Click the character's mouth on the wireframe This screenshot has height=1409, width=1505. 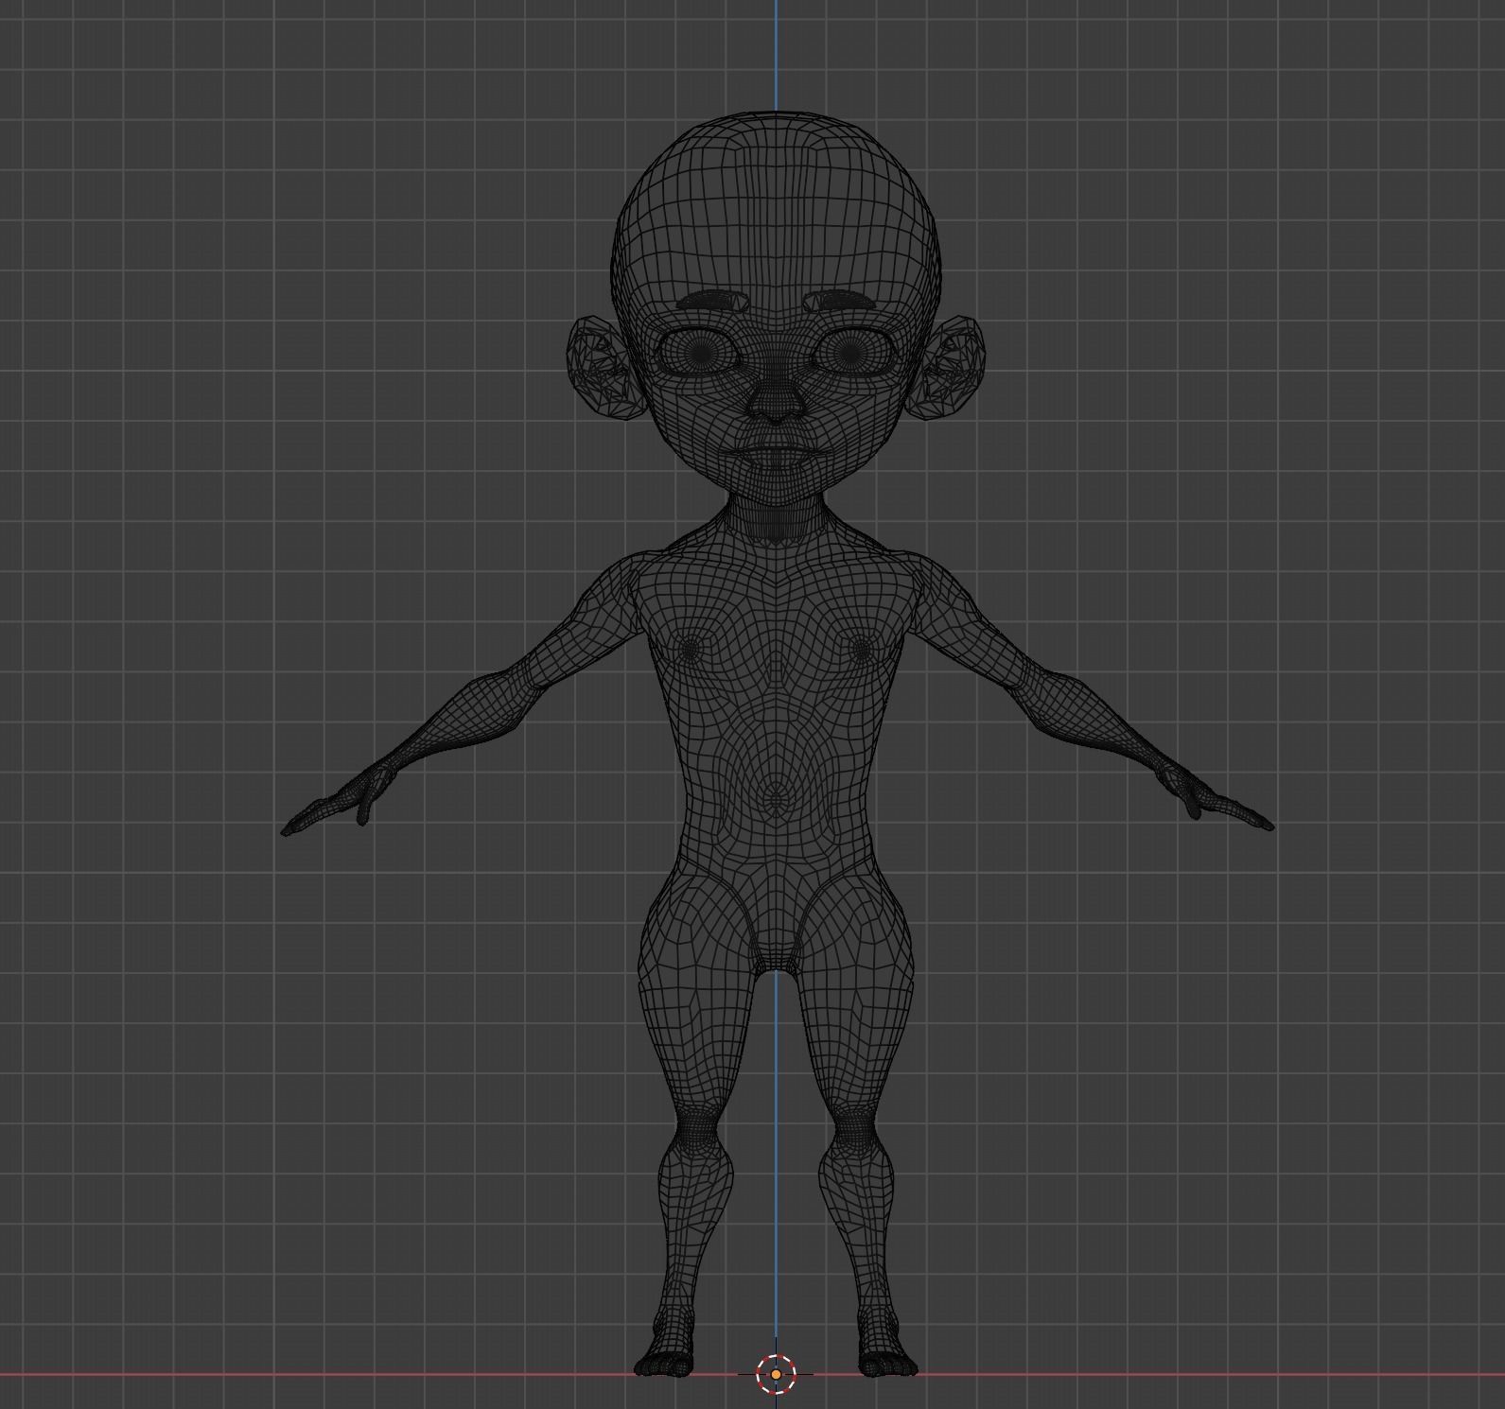point(776,456)
